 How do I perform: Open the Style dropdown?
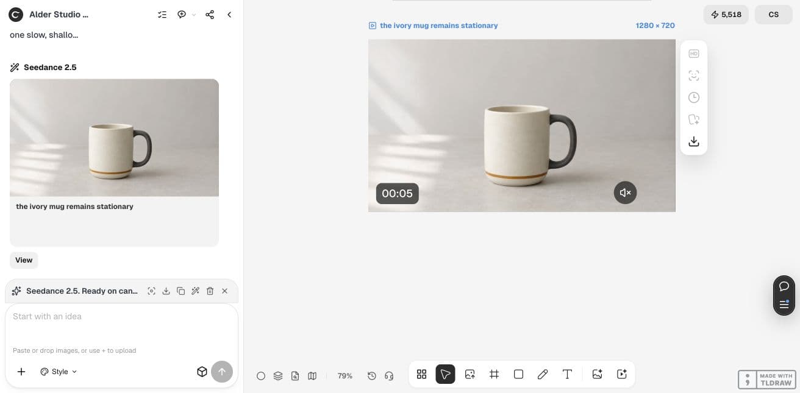[x=59, y=372]
